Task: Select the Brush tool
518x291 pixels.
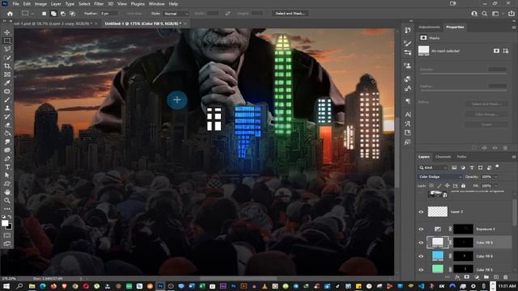Action: click(x=7, y=99)
